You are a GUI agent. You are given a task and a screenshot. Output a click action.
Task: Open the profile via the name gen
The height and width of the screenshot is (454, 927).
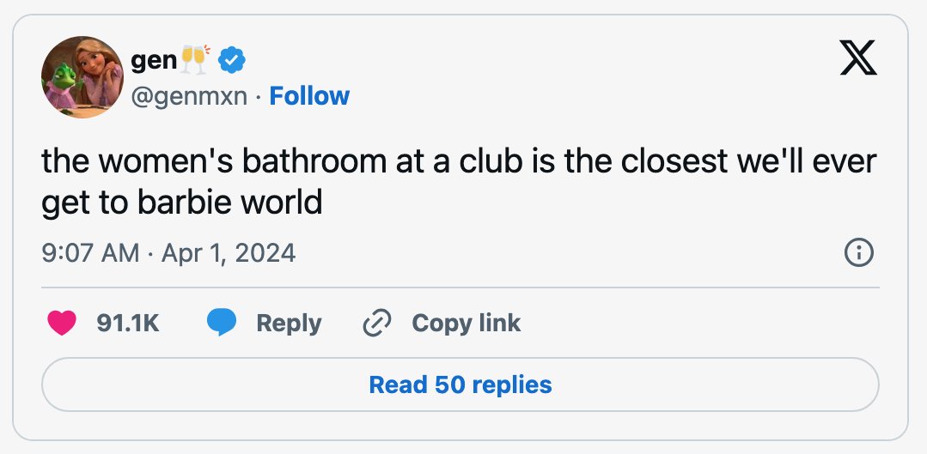154,60
